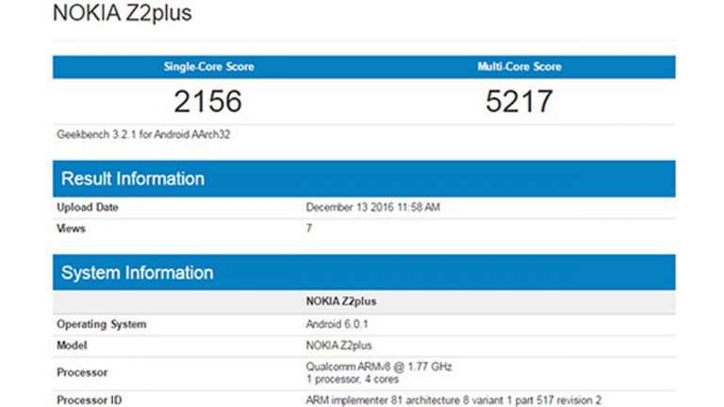Select the NOKIA Z2plus table column header

341,301
